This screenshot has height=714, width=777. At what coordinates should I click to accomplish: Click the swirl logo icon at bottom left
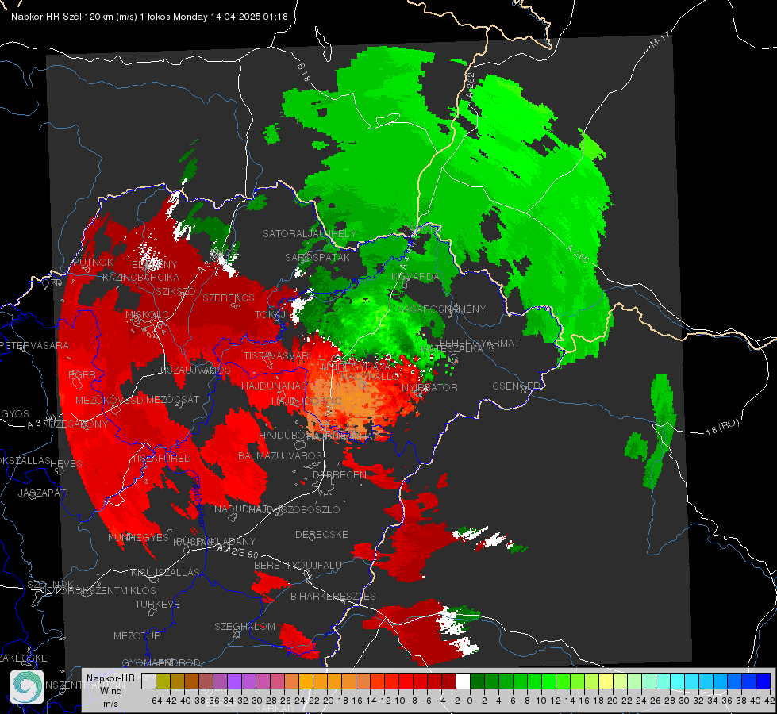click(x=27, y=687)
